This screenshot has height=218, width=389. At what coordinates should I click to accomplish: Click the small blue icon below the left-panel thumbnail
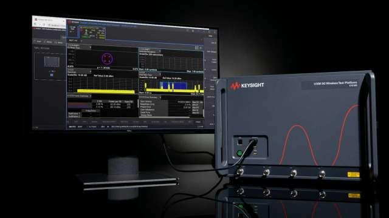click(52, 74)
